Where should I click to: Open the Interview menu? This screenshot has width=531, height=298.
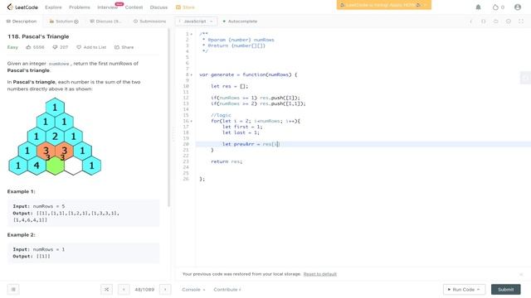[x=107, y=7]
